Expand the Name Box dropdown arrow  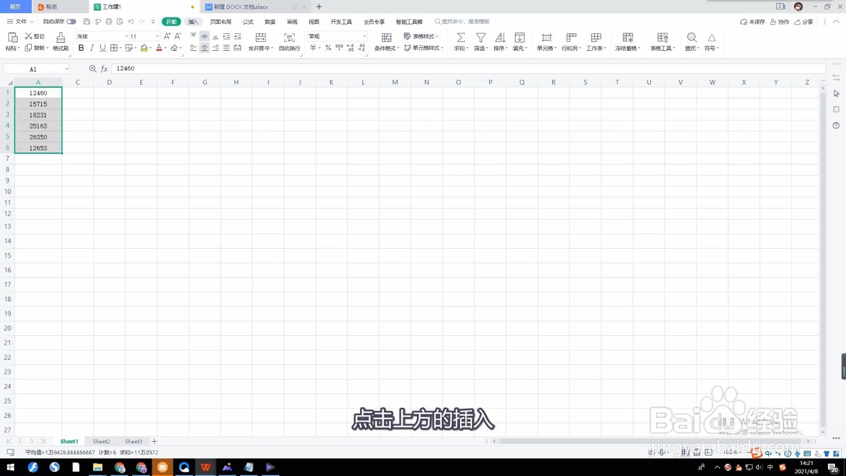coord(66,69)
